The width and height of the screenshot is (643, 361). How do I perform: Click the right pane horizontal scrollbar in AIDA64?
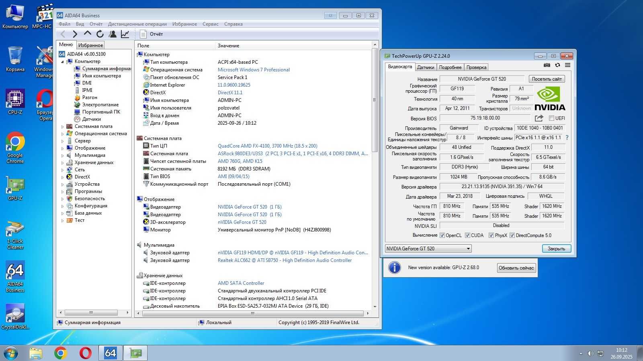click(252, 313)
